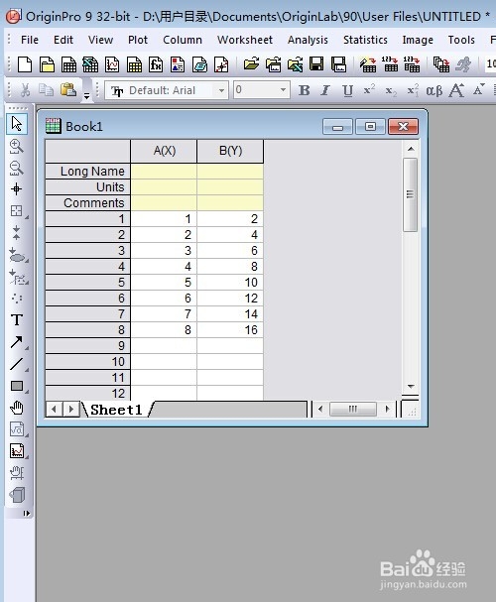Click Import Multiple ASCII icon

(x=412, y=64)
